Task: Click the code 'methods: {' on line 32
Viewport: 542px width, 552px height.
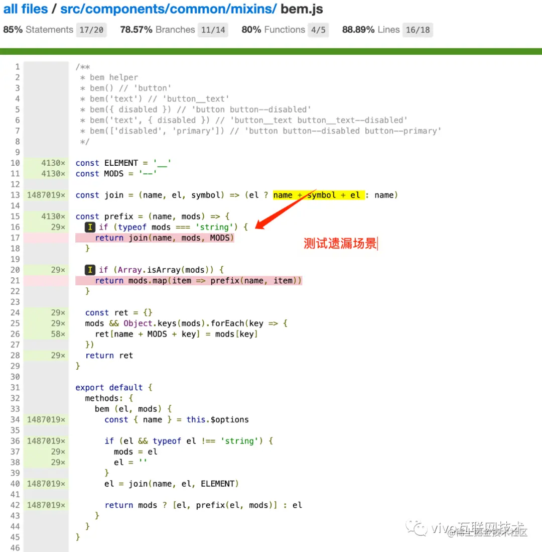Action: (x=109, y=398)
